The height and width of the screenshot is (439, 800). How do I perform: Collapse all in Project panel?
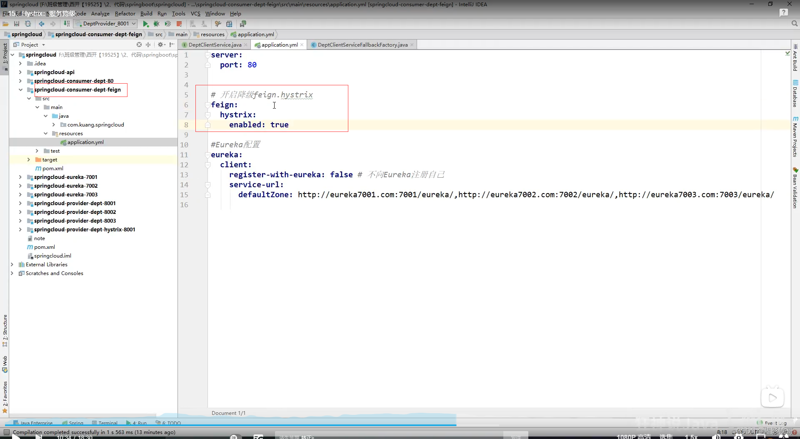148,45
